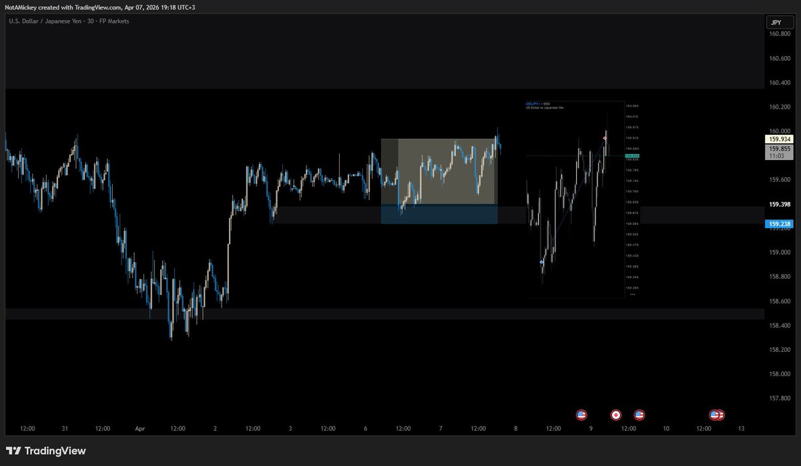Click the TradingView logo at the bottom left
Image resolution: width=801 pixels, height=466 pixels.
(46, 451)
